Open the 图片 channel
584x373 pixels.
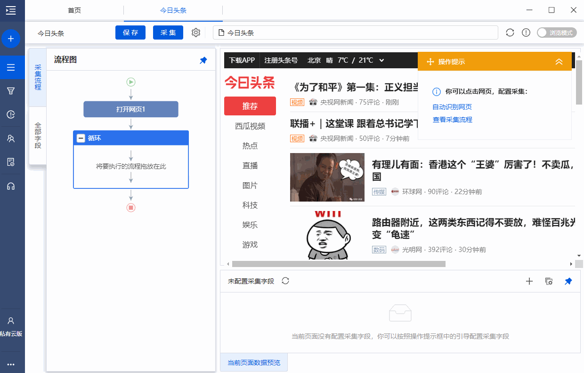[250, 186]
